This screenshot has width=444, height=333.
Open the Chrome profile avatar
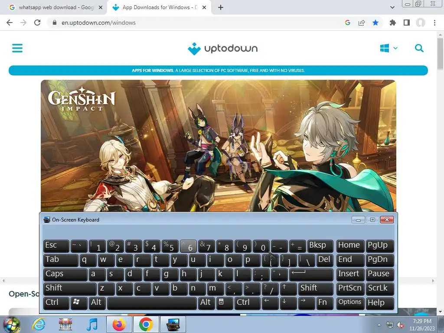coord(421,23)
